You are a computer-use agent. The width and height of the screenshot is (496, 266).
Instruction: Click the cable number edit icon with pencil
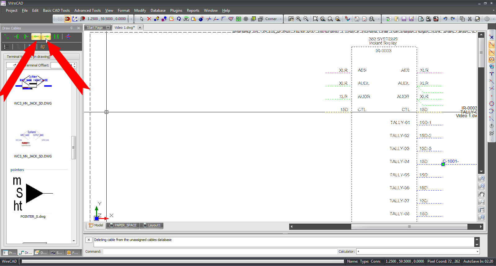click(x=43, y=47)
